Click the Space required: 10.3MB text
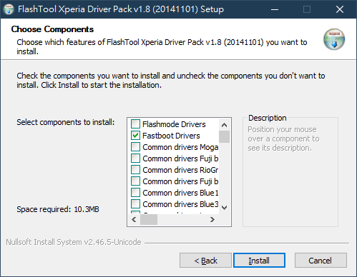This screenshot has height=277, width=357. [58, 209]
